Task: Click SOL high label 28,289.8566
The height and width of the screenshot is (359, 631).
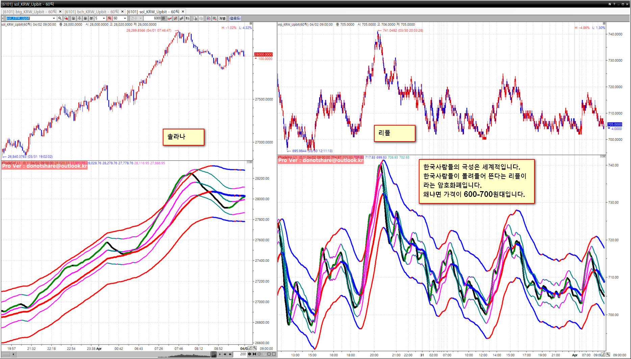Action: (x=149, y=30)
